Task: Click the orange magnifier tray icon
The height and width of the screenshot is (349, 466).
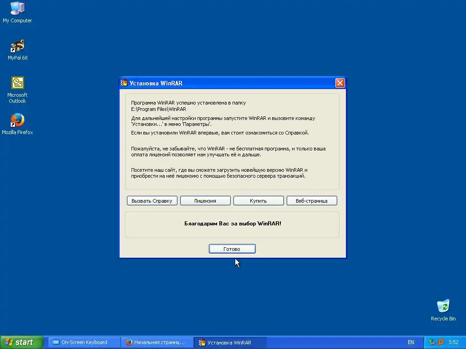Action: coord(441,342)
